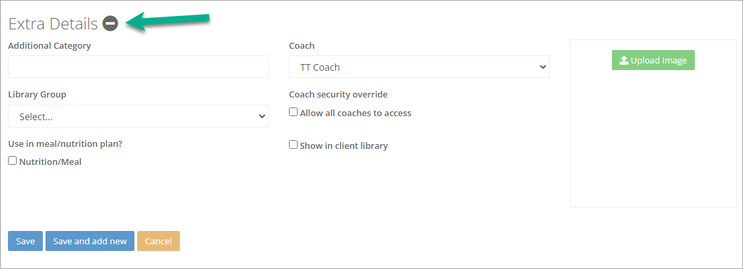The image size is (743, 269).
Task: Click the Show in client library label
Action: click(x=344, y=146)
